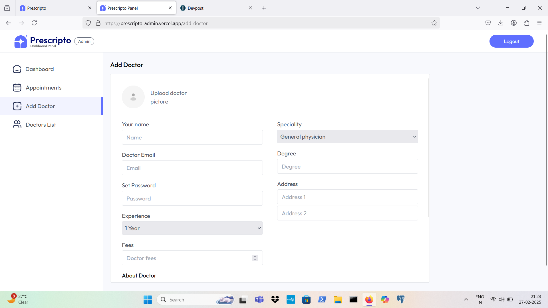Click the Logout button
The width and height of the screenshot is (548, 308).
click(x=511, y=41)
